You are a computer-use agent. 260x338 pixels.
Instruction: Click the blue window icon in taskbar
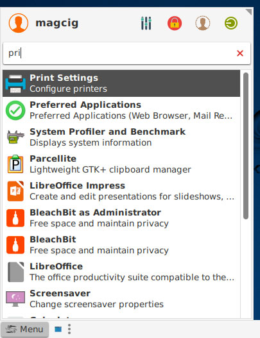tap(58, 329)
